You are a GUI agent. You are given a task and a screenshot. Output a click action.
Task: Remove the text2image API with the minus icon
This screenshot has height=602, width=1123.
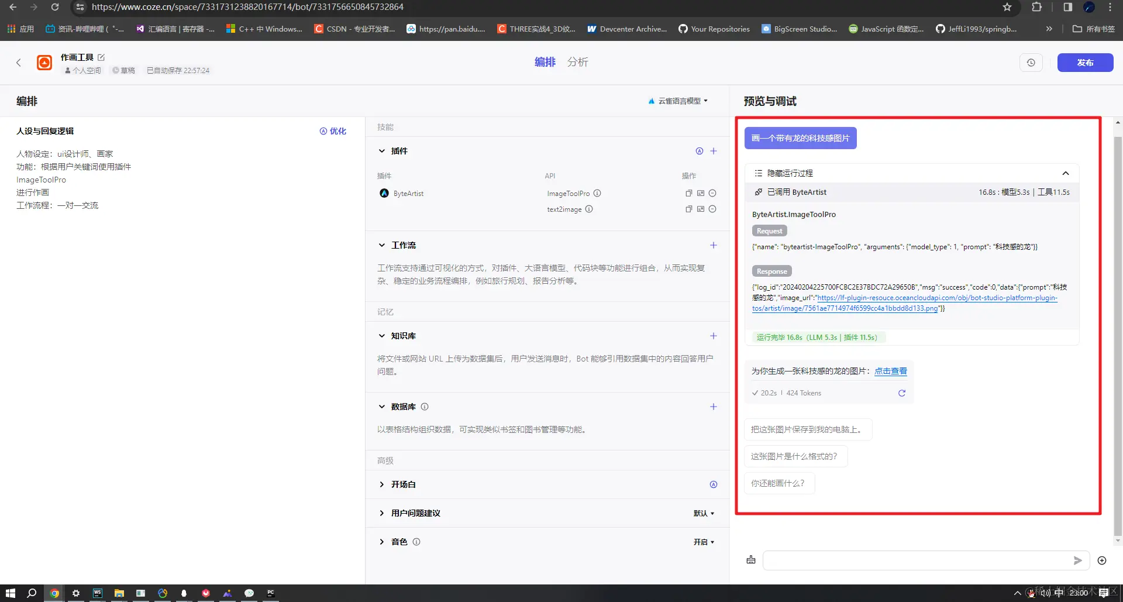[x=712, y=209]
